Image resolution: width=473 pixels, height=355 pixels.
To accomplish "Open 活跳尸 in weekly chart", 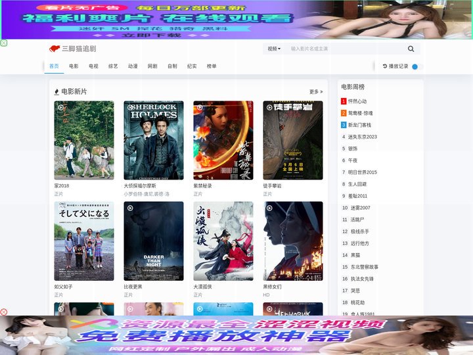I will (357, 220).
